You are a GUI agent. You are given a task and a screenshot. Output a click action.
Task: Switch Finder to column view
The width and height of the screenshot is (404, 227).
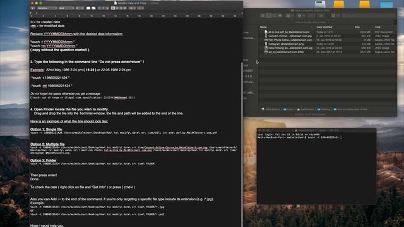click(x=274, y=16)
